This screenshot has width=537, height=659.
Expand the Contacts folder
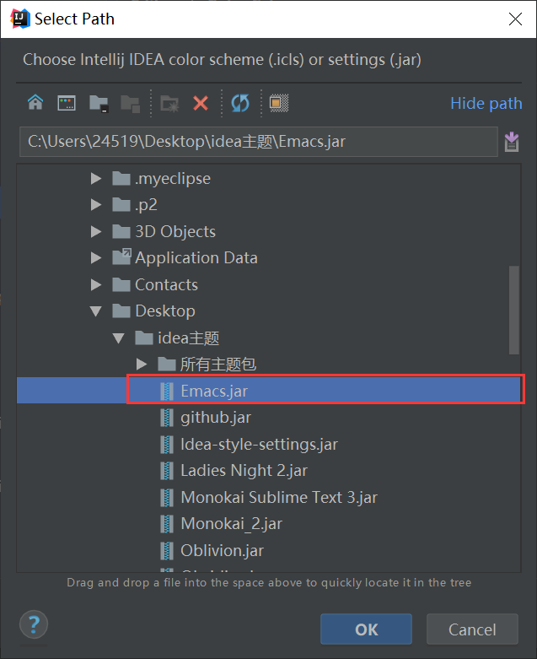(96, 284)
